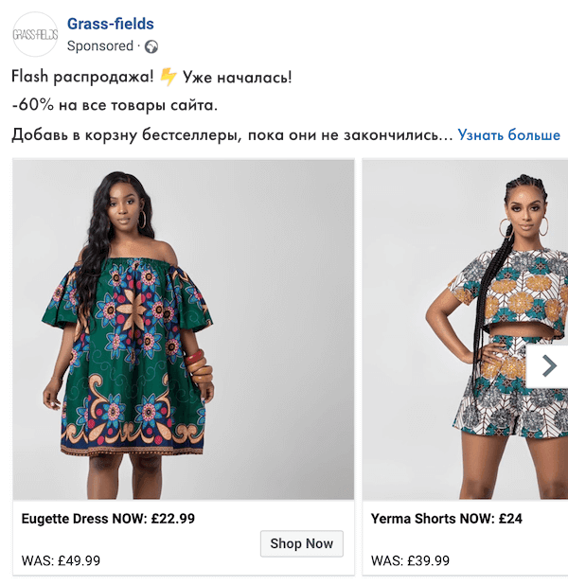Select the "Eugette Dress NOW: £22.99" title
This screenshot has height=585, width=568.
pyautogui.click(x=108, y=519)
